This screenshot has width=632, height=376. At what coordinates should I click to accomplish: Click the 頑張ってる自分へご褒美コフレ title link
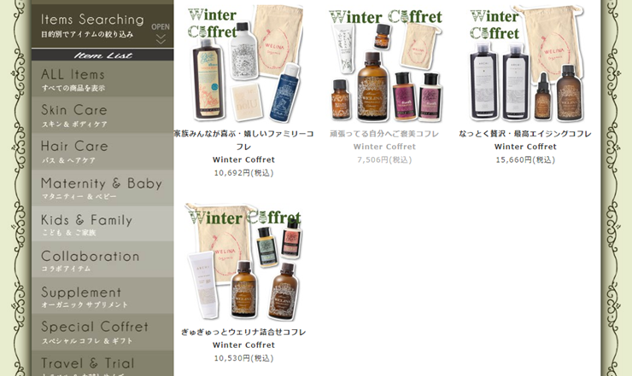(384, 134)
